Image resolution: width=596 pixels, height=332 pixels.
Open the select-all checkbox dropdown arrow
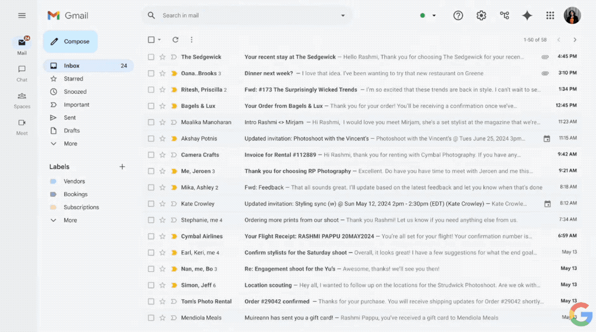[160, 40]
